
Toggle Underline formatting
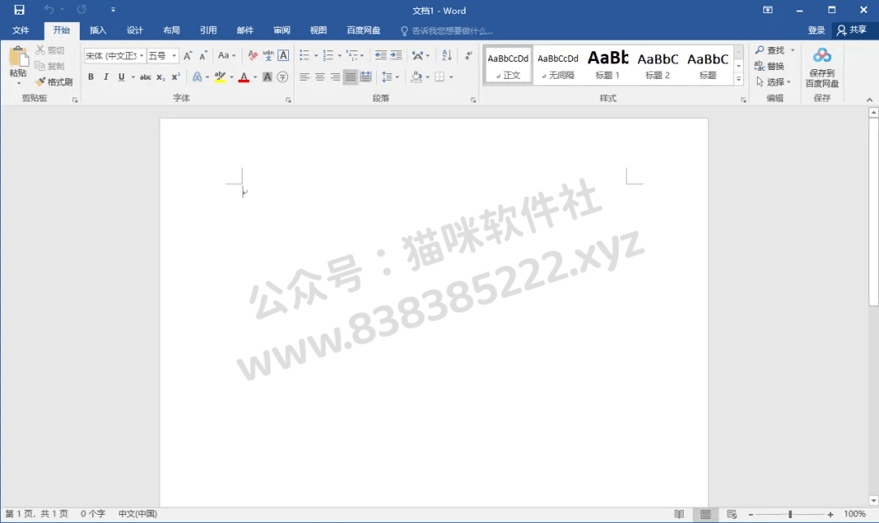coord(121,76)
